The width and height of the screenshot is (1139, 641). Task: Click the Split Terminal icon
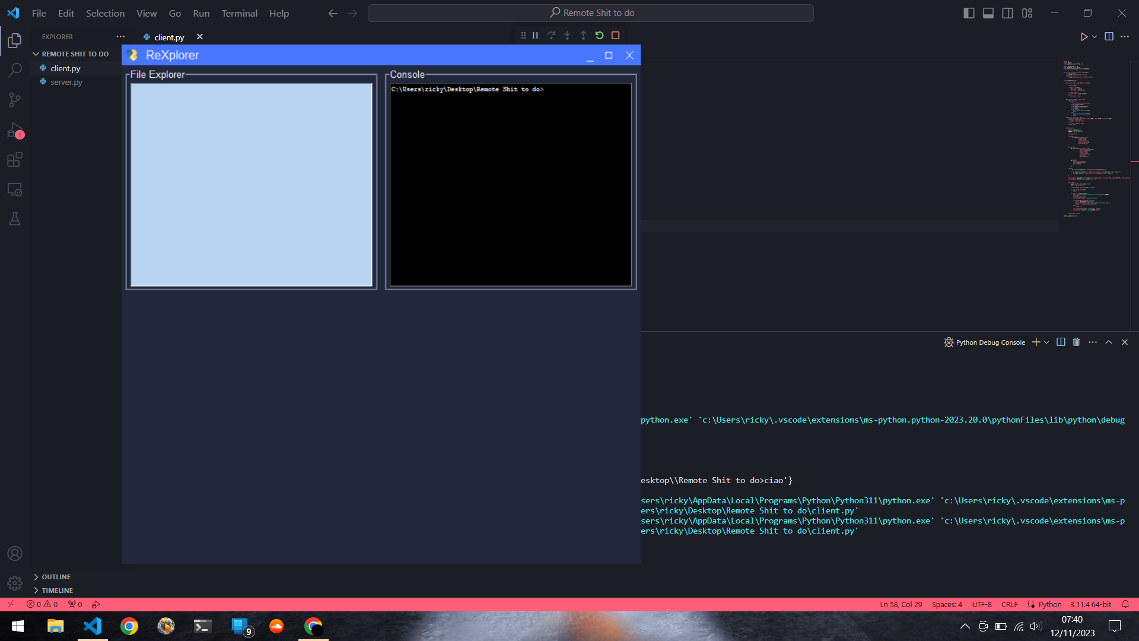(1060, 342)
